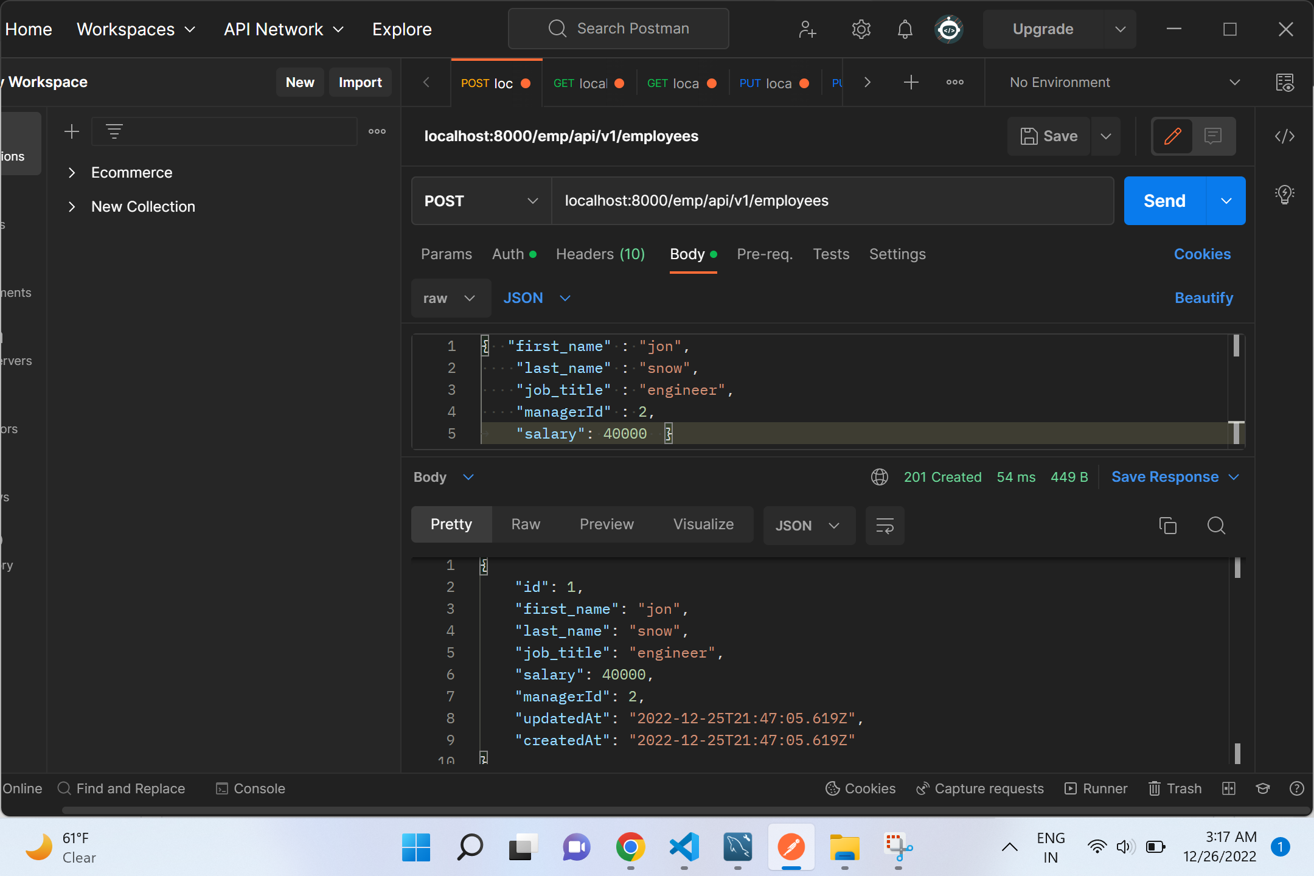
Task: Switch to the Raw response view
Action: pos(525,524)
